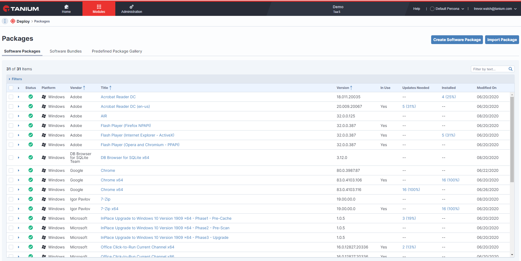Click the Deploy module icon in breadcrumb

13,21
